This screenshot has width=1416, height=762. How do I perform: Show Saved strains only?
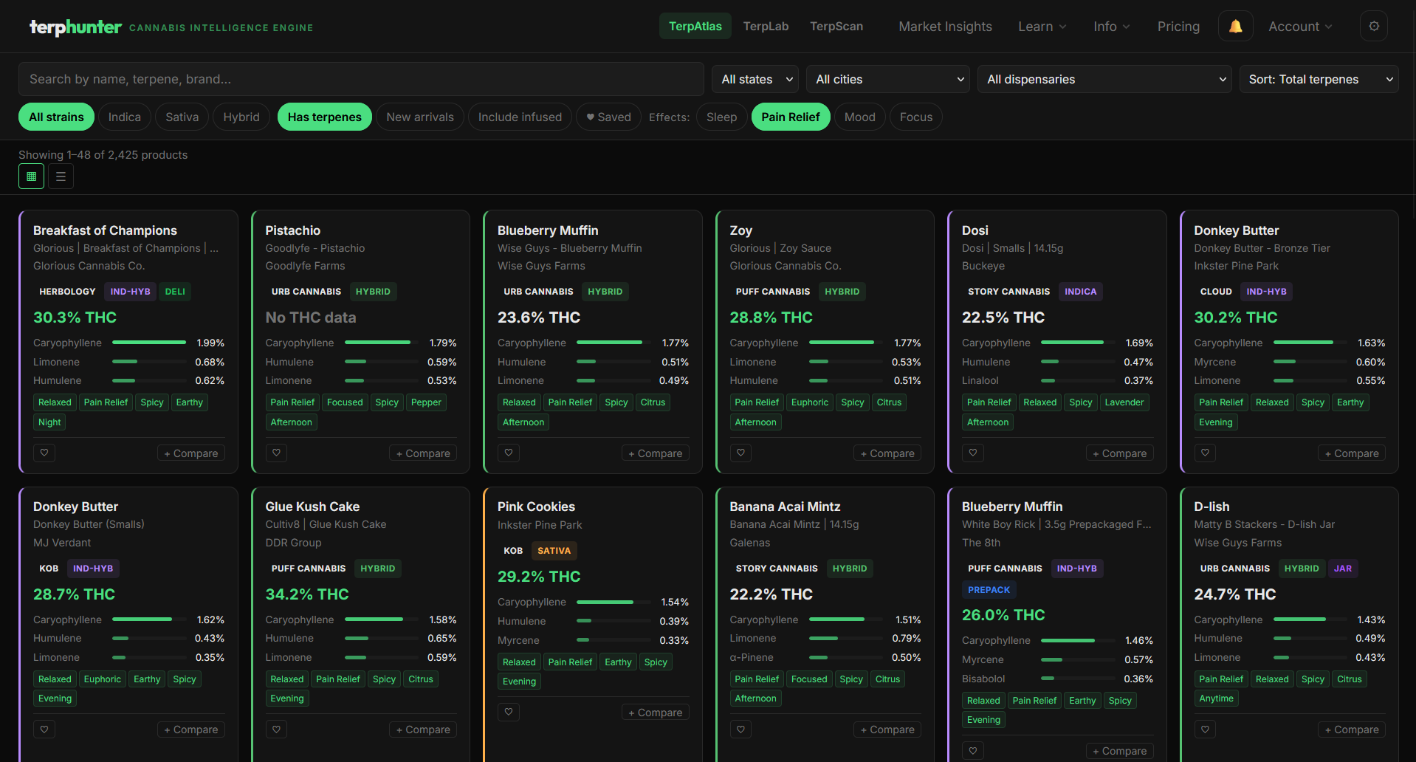click(x=608, y=117)
